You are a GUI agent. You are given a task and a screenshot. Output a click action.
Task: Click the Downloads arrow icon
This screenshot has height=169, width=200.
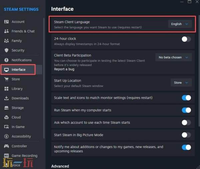(x=6, y=98)
